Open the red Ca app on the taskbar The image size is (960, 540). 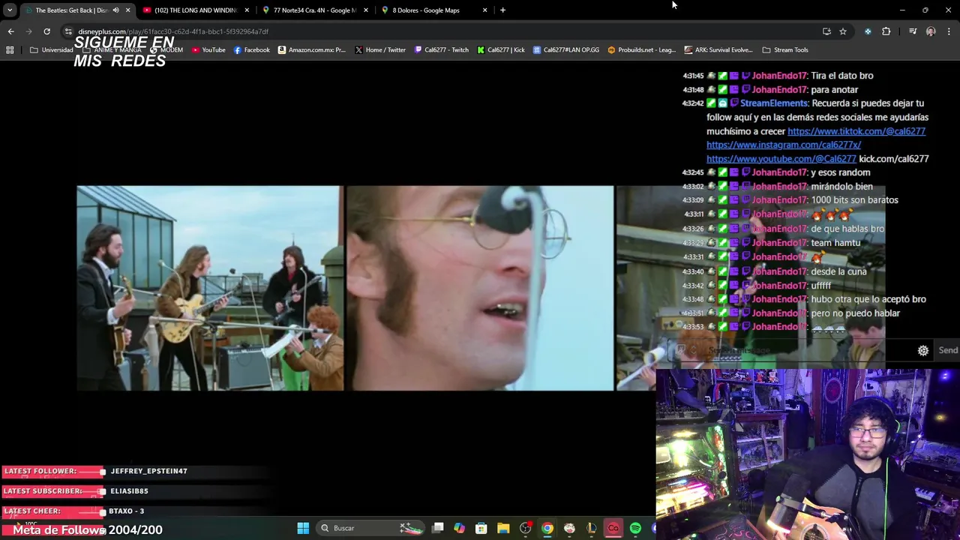coord(613,528)
